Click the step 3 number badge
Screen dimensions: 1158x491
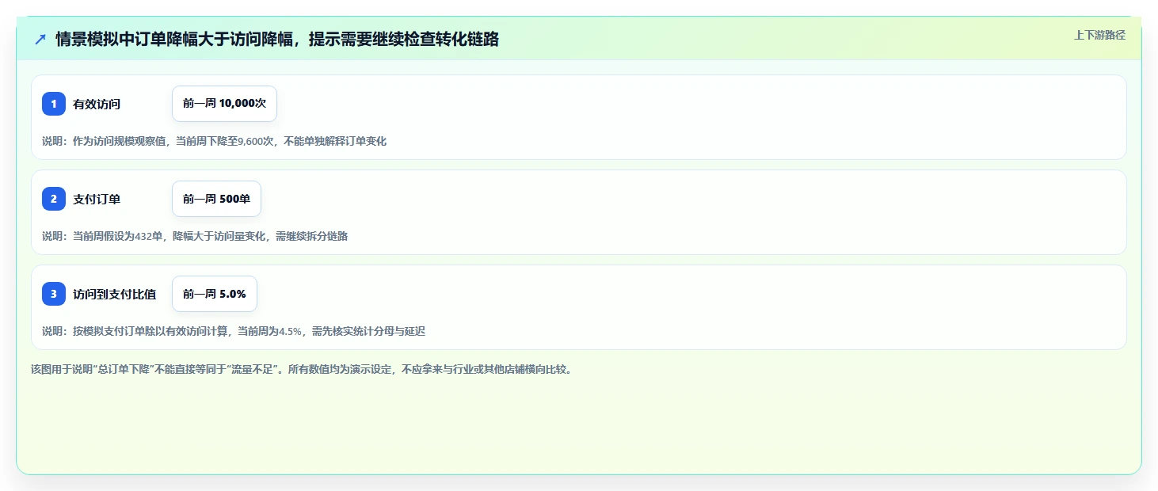(54, 294)
